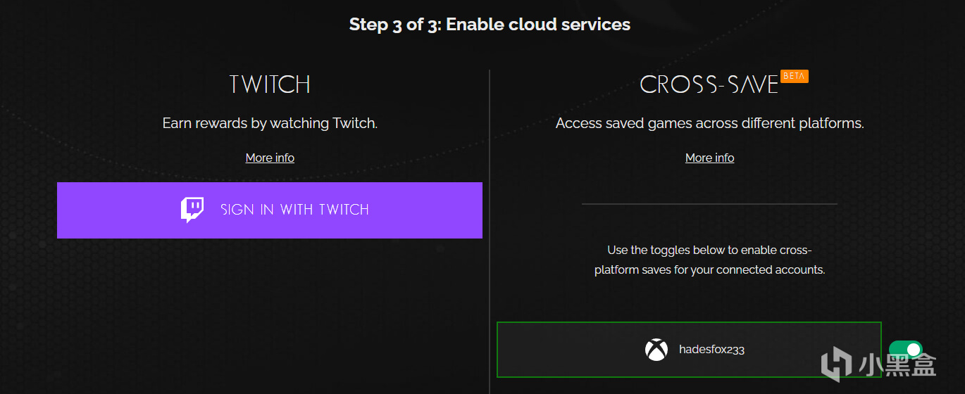Viewport: 965px width, 394px height.
Task: Click the Xbox logo icon
Action: point(656,350)
